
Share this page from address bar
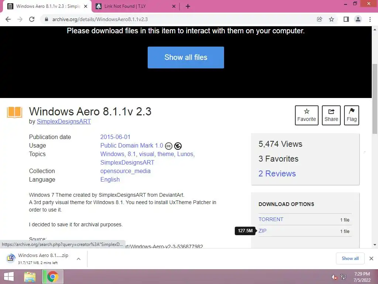(320, 19)
